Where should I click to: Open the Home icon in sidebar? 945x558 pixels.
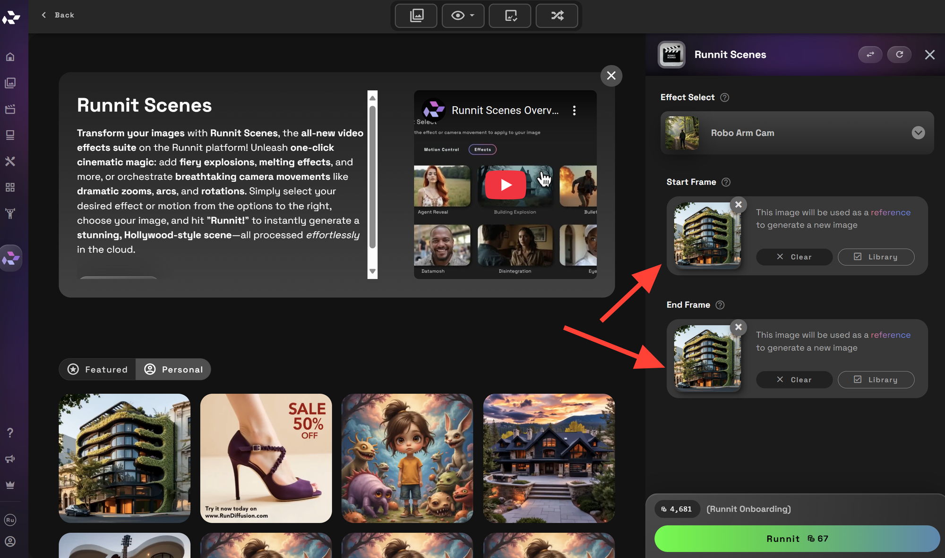tap(10, 56)
